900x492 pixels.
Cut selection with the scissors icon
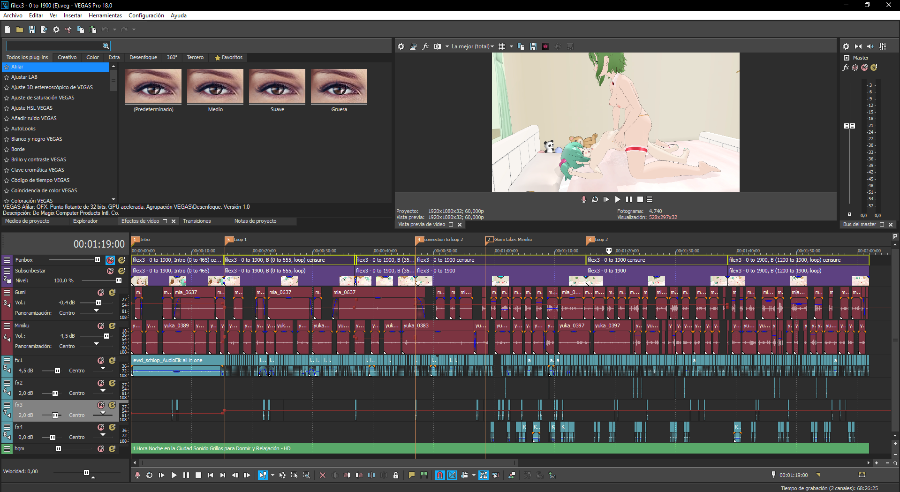[68, 30]
